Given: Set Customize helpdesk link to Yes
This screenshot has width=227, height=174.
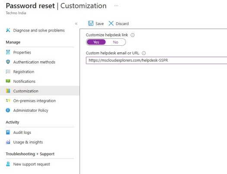Looking at the screenshot, I should 96,42.
